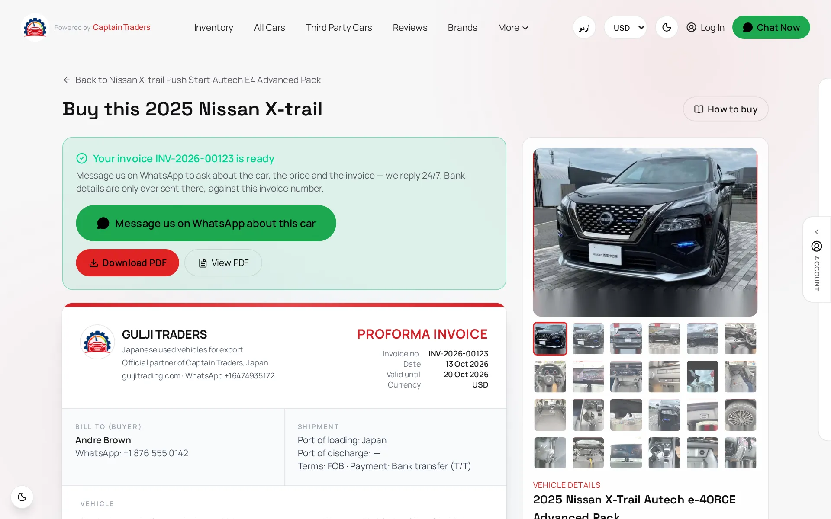Click the Gulji Traders logo on invoice

pos(97,342)
